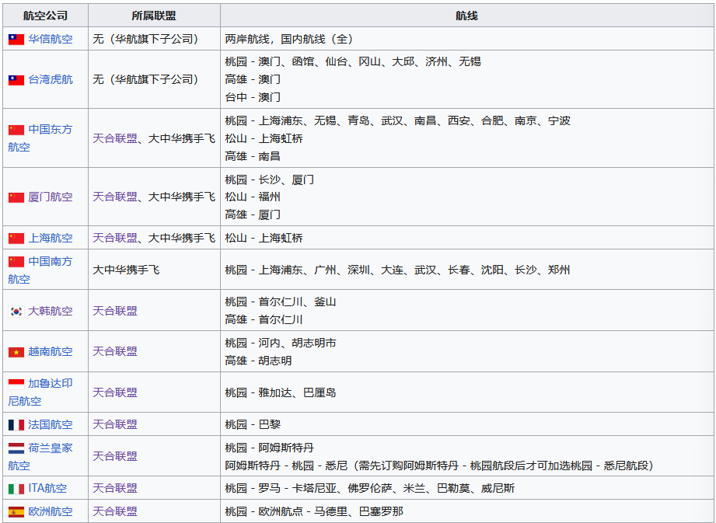Click 天合联盟 link in 加鲁达印尼航空 row
716x523 pixels.
click(x=115, y=392)
